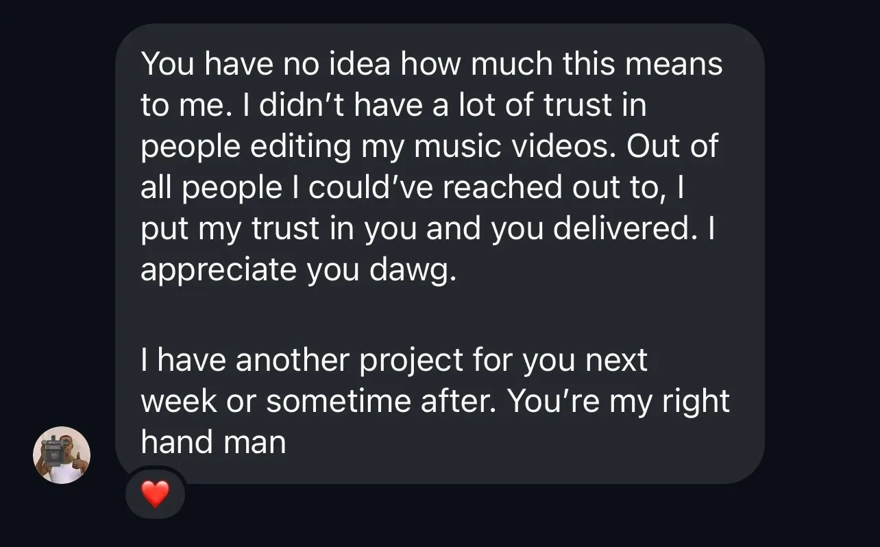
Task: Click the sentence mentioning 'another project'
Action: [x=394, y=359]
